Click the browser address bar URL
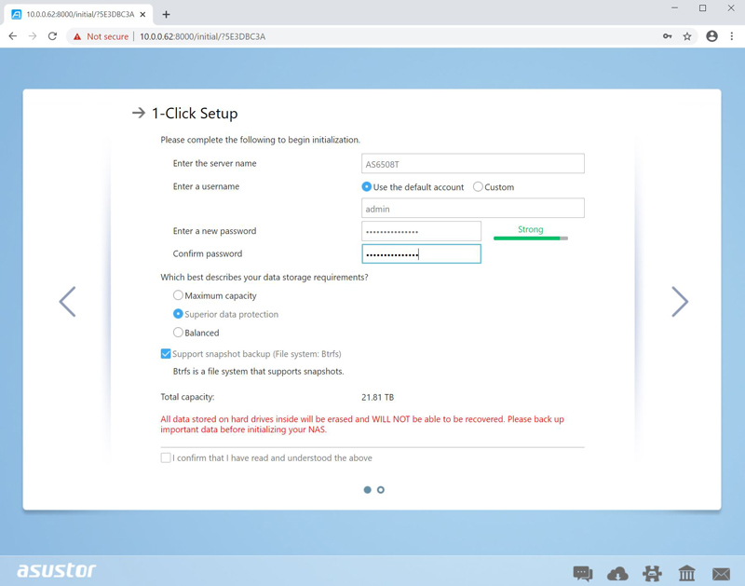 click(x=202, y=36)
